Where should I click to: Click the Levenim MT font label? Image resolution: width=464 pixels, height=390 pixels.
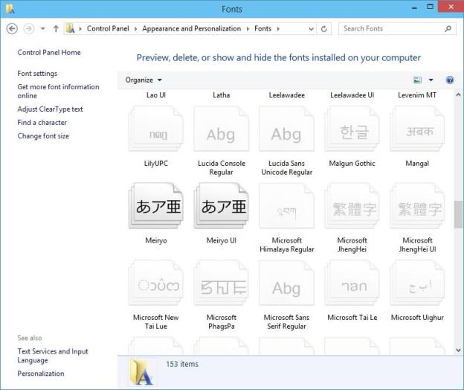coord(417,95)
